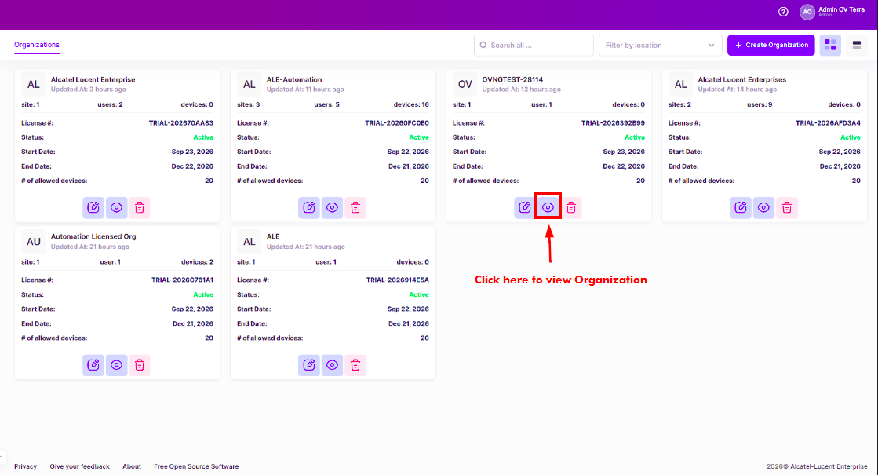This screenshot has height=475, width=878.
Task: Delete the OVNGTEST-28114 organization
Action: click(571, 208)
